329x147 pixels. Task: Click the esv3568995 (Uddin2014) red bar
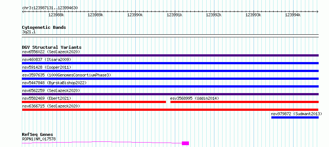[244, 102]
